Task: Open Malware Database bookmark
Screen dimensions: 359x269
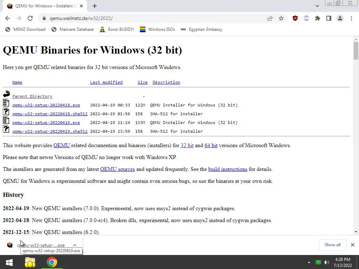Action: pyautogui.click(x=73, y=29)
